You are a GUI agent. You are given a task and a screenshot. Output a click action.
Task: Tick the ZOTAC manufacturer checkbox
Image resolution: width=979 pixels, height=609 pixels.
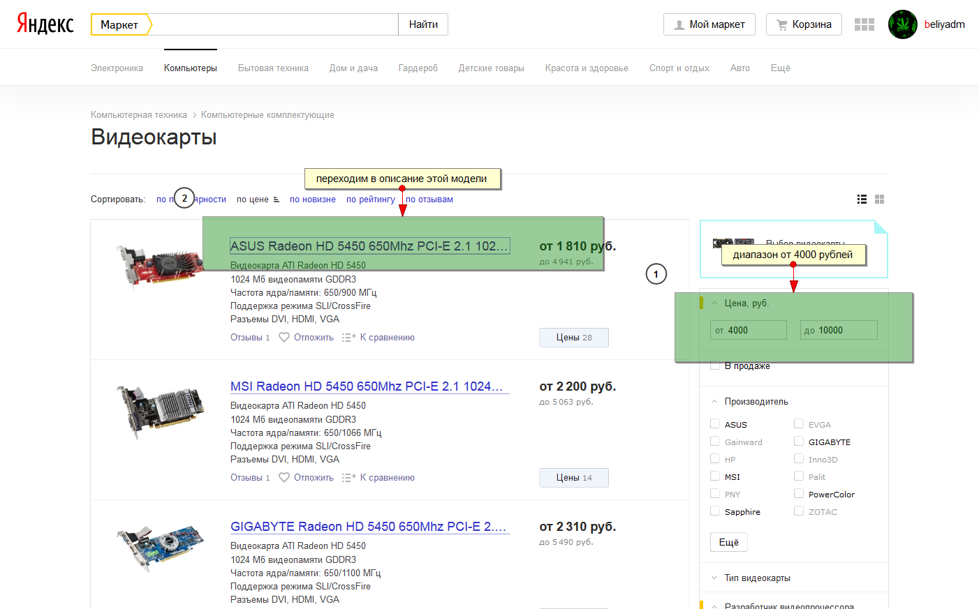pyautogui.click(x=799, y=511)
